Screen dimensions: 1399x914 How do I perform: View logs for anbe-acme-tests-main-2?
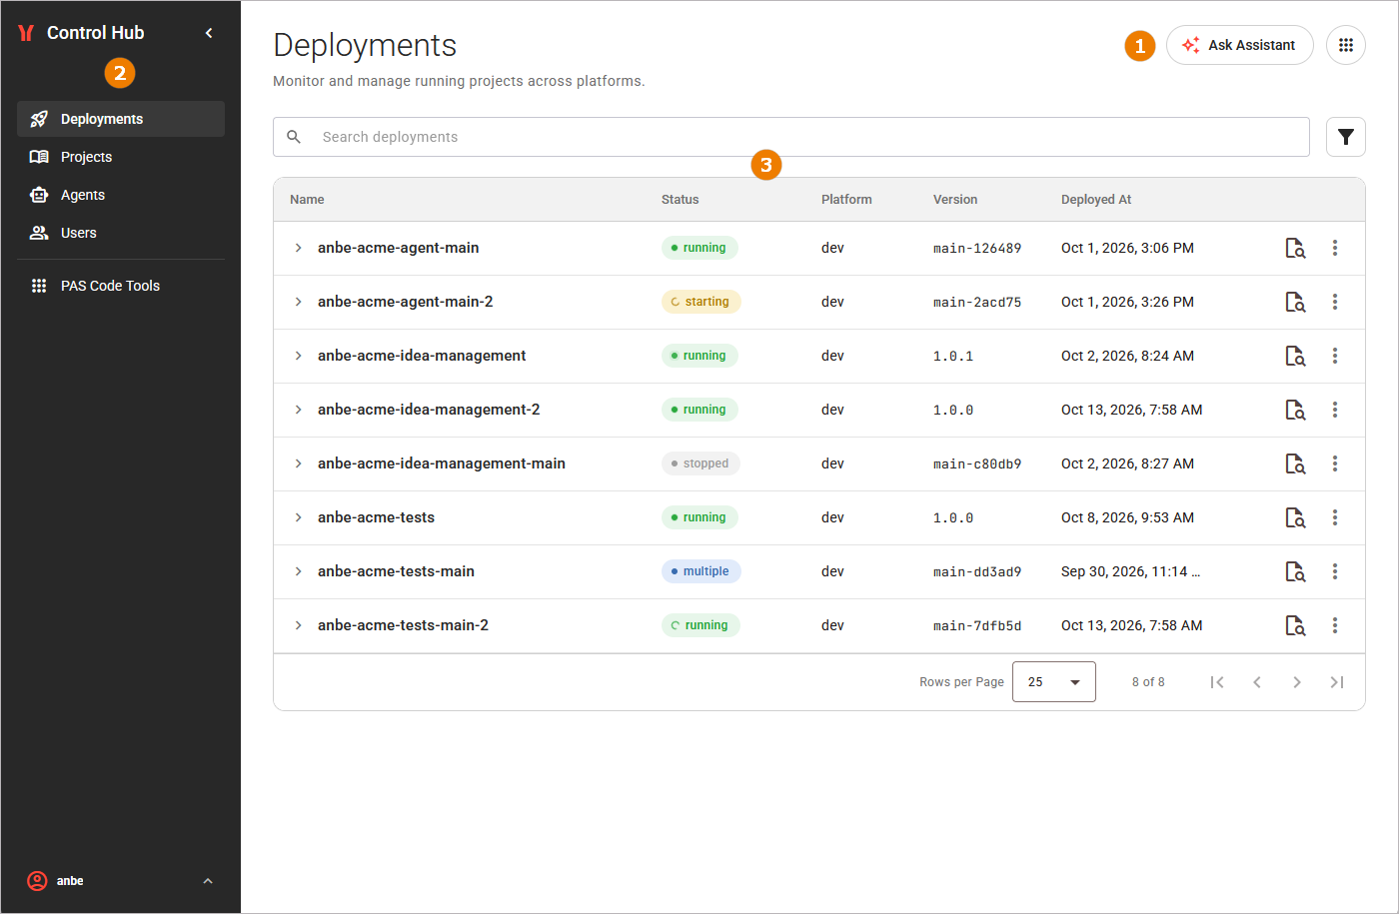point(1295,625)
